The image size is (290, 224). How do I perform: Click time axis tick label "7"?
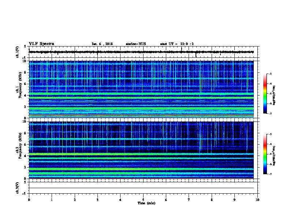click(x=189, y=200)
